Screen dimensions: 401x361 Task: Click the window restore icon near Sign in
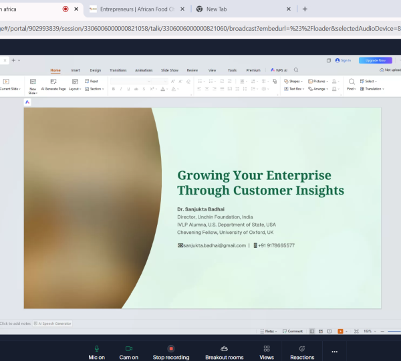click(x=329, y=60)
